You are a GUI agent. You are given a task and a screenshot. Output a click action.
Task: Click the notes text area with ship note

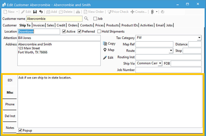[110, 101]
